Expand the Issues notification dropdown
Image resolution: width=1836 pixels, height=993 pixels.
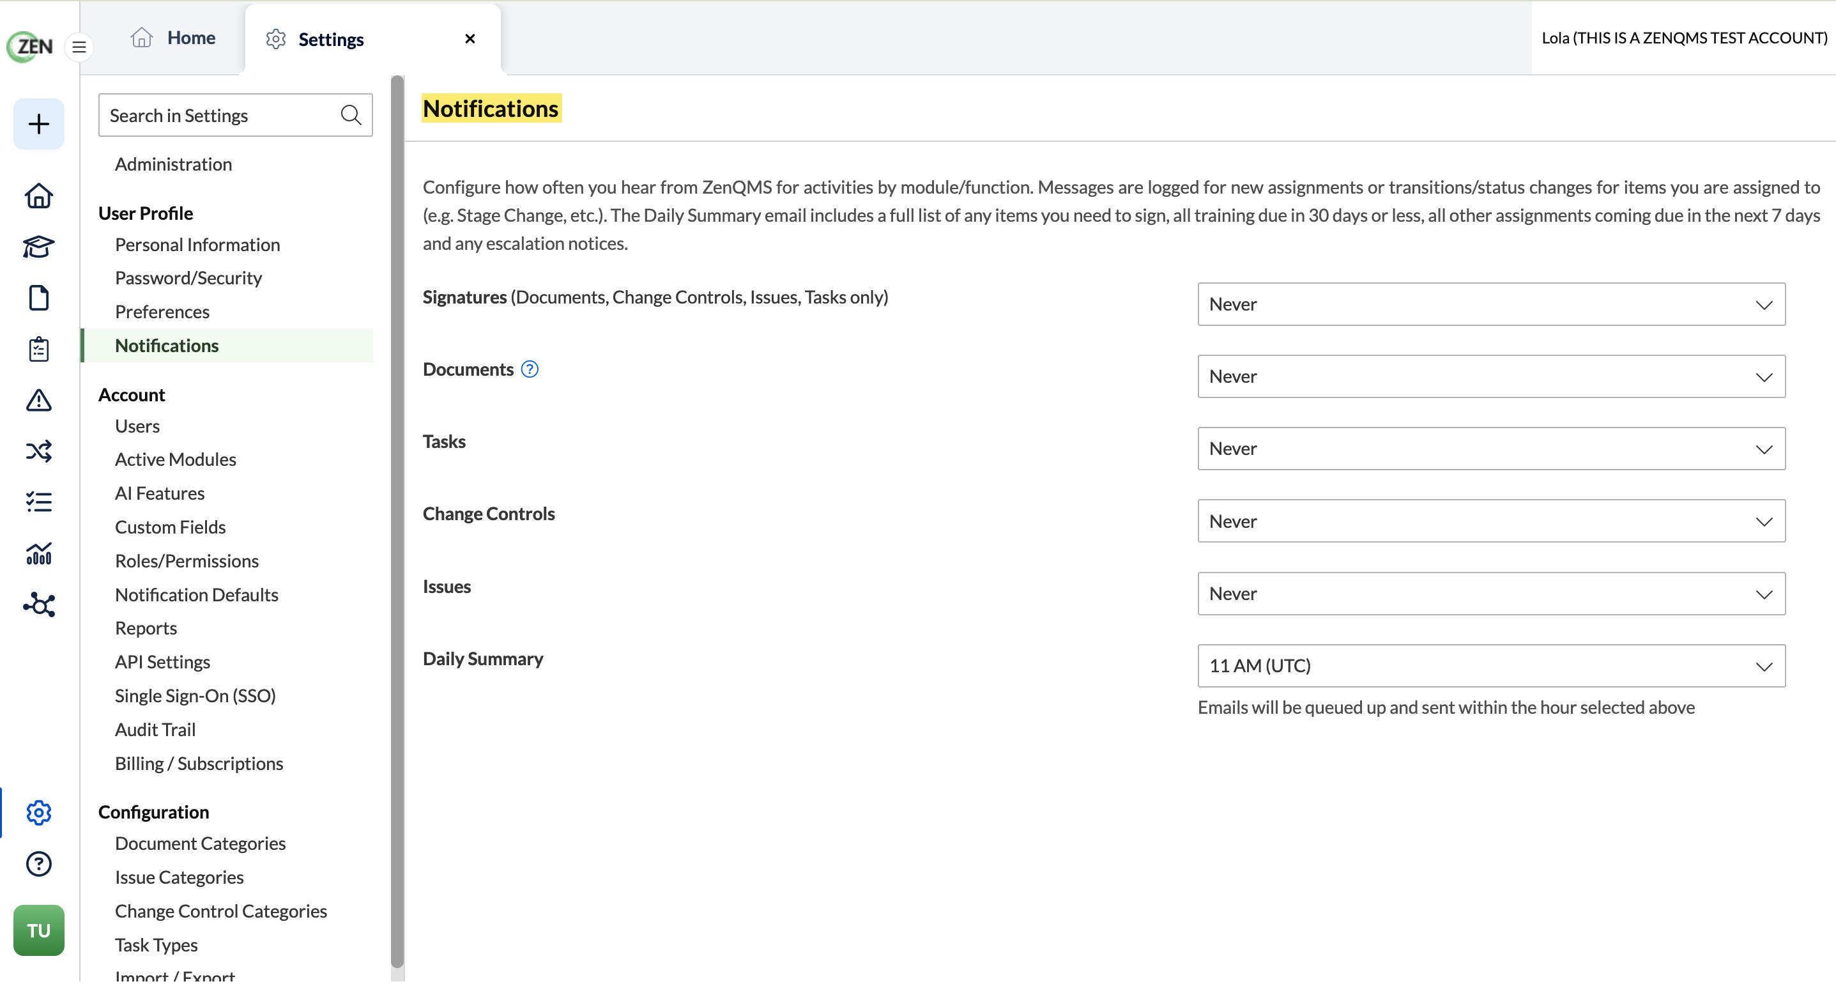1491,594
